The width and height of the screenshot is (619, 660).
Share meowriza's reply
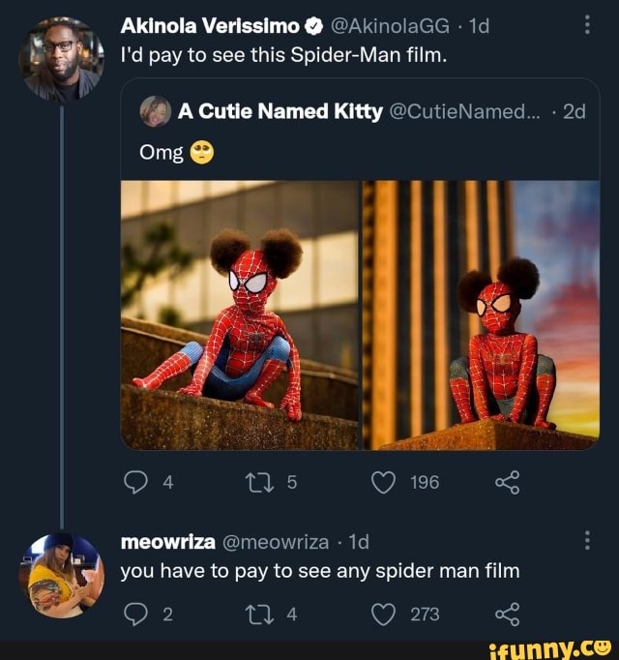[507, 614]
